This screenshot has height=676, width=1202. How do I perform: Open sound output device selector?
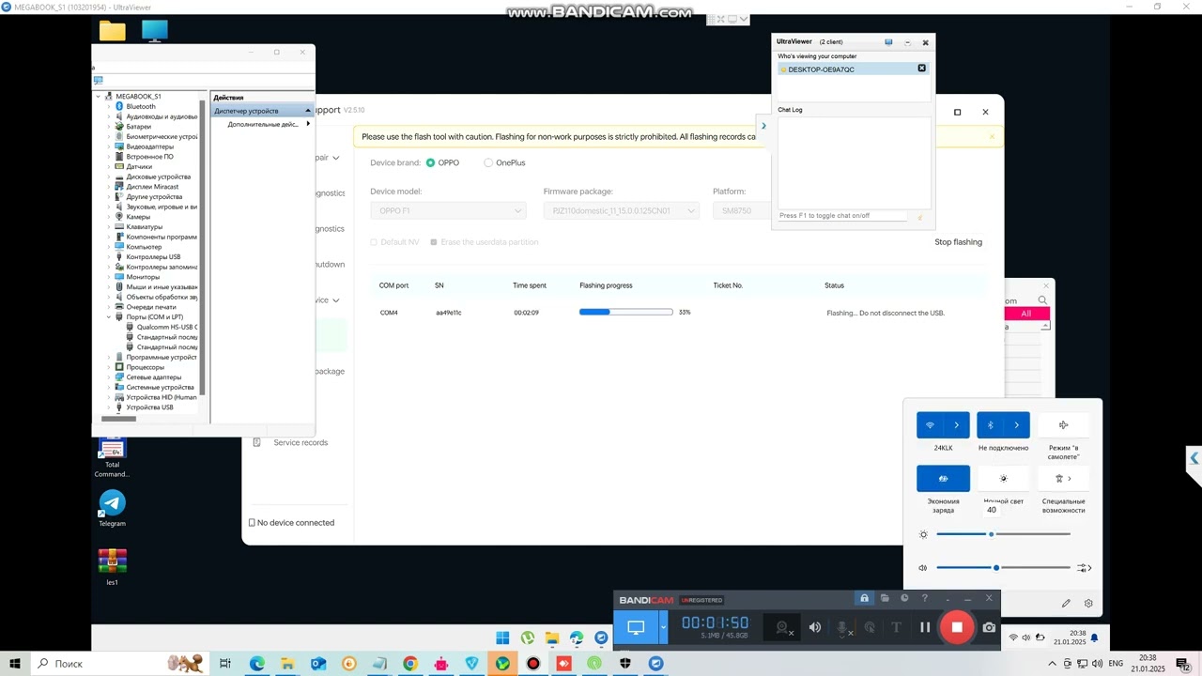point(1084,568)
